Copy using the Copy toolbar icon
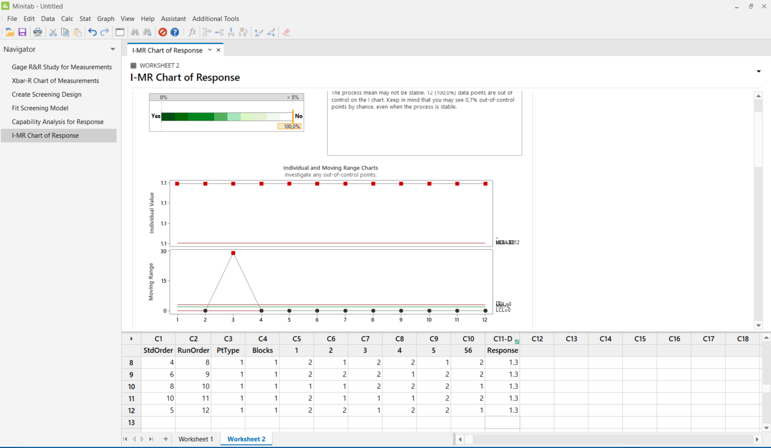 [x=64, y=32]
